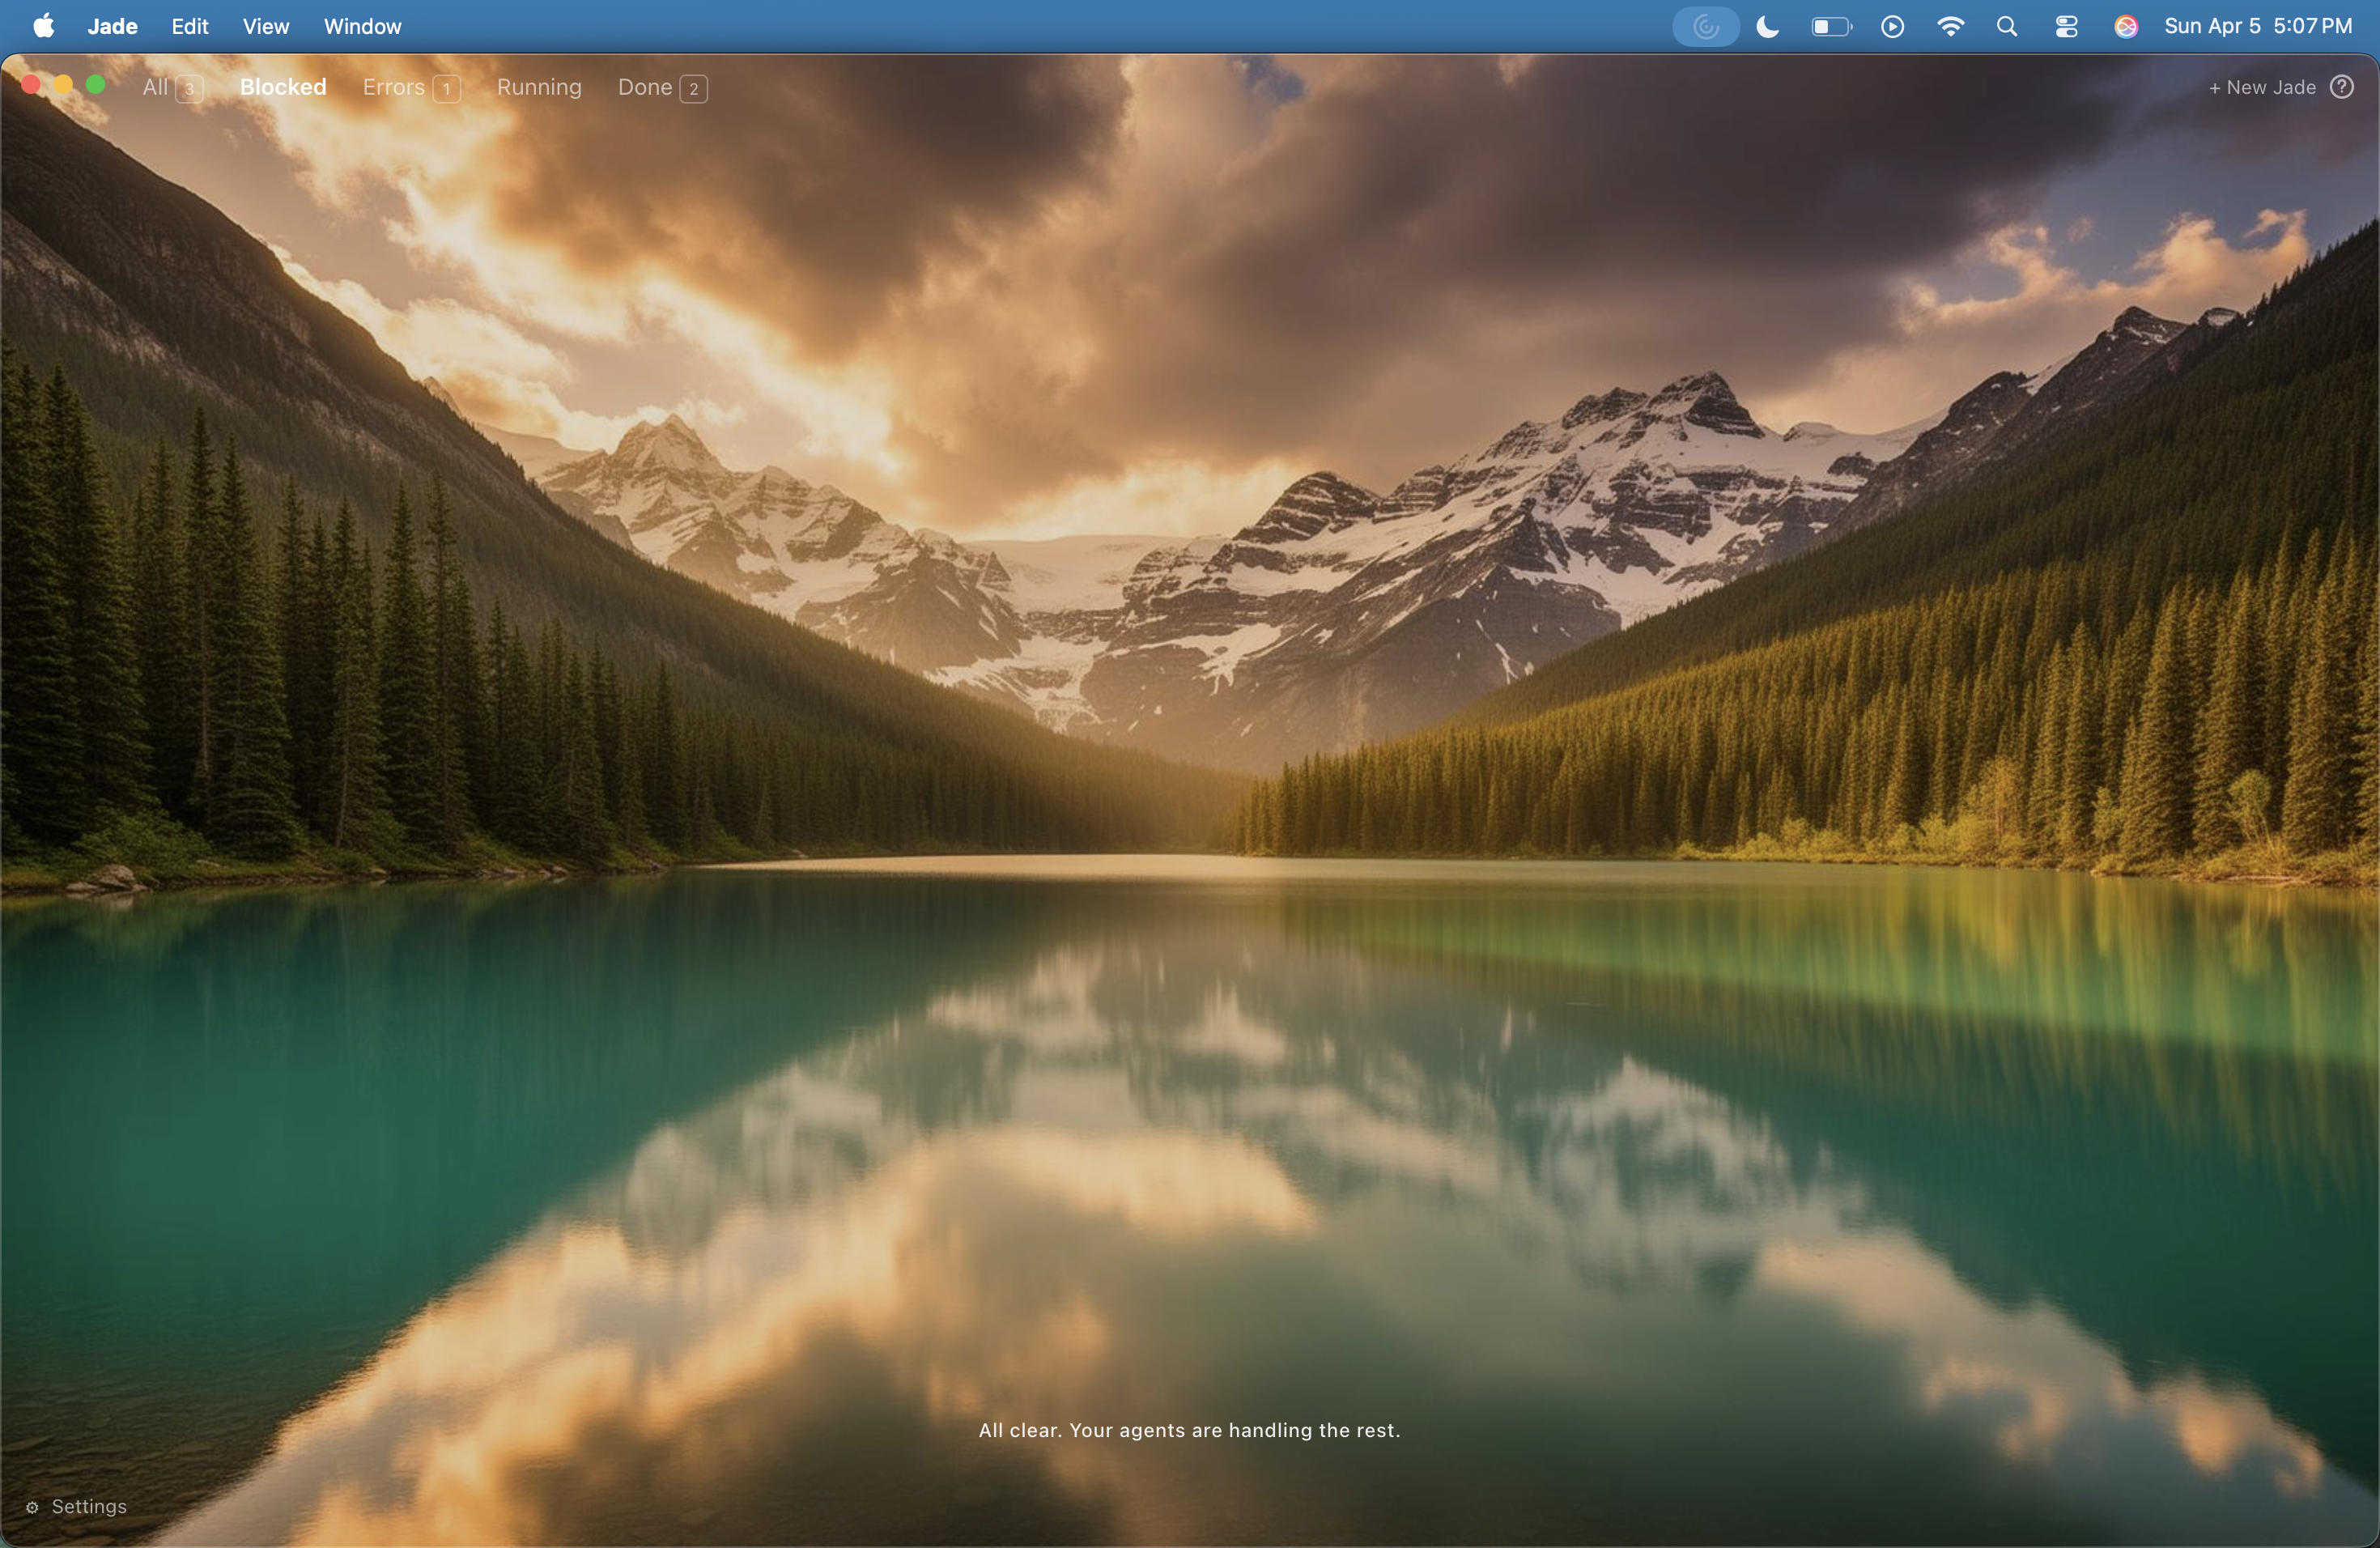Select the Blocked filter tab
Image resolution: width=2380 pixels, height=1548 pixels.
tap(283, 87)
